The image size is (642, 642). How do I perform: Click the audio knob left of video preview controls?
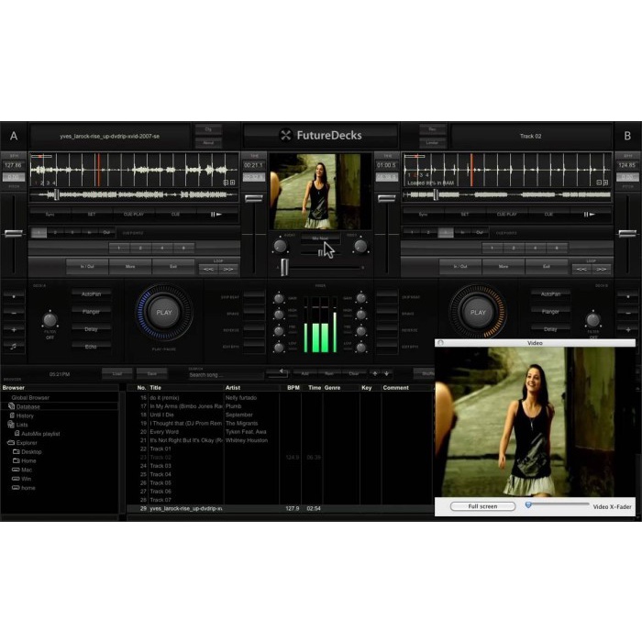tap(280, 246)
